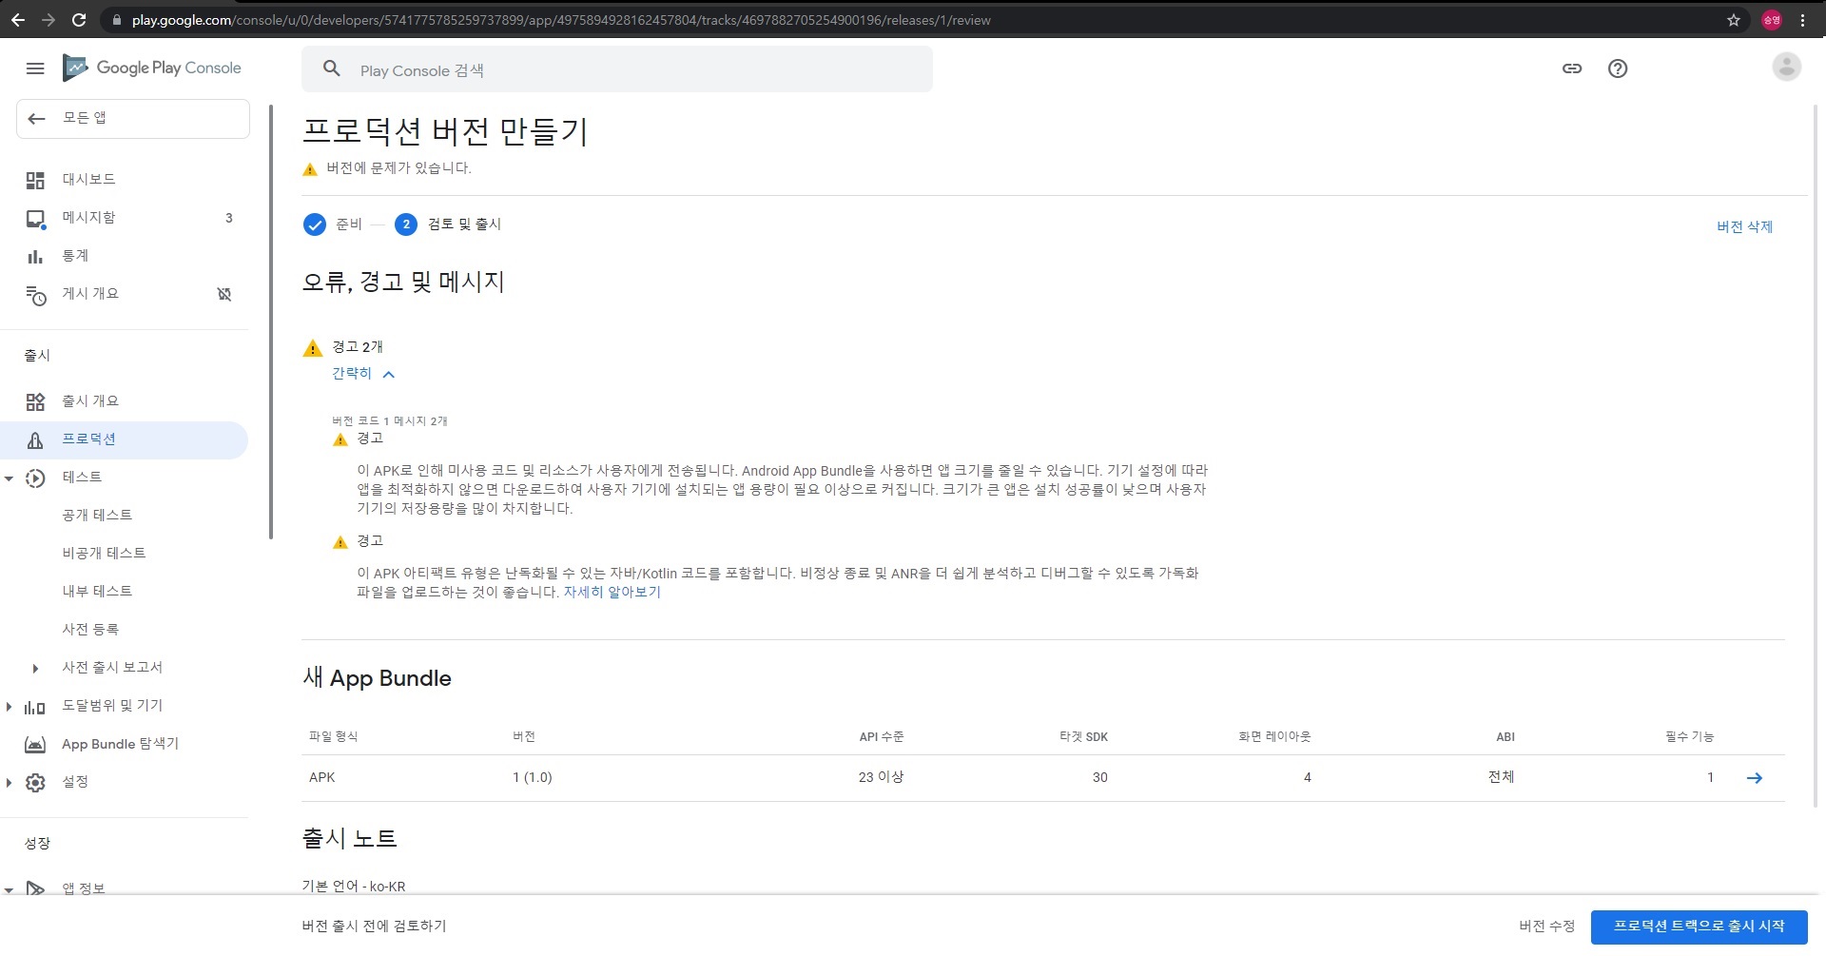Click the completed 준비 step checkmark
This screenshot has width=1826, height=956.
click(x=315, y=224)
